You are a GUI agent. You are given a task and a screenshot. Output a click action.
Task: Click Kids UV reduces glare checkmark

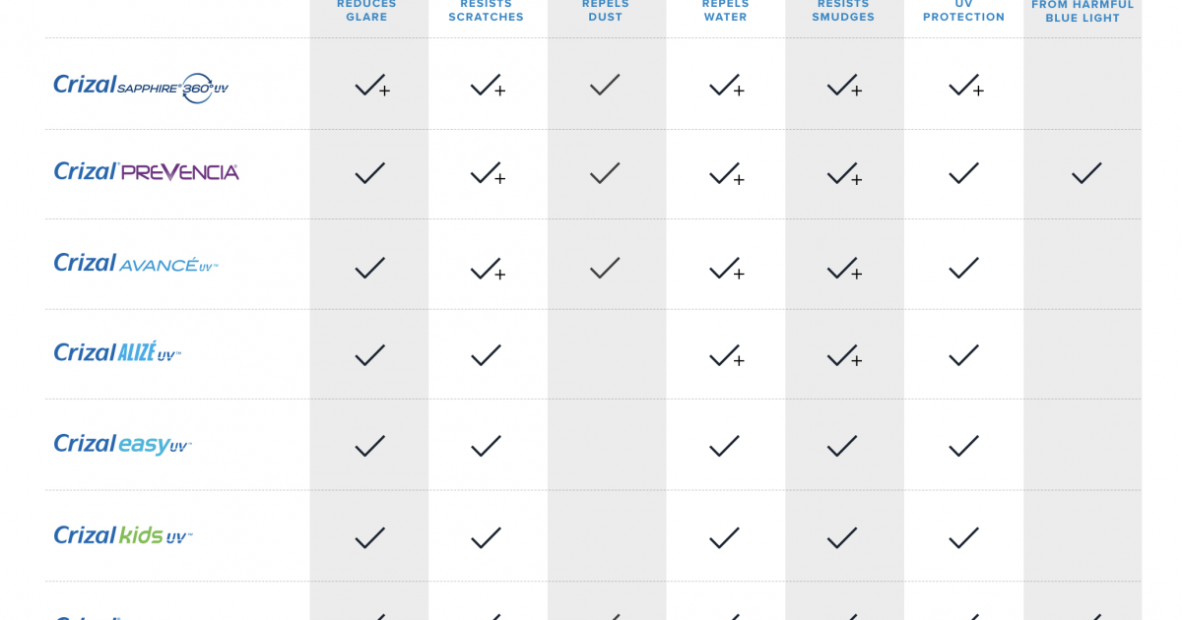[x=369, y=538]
